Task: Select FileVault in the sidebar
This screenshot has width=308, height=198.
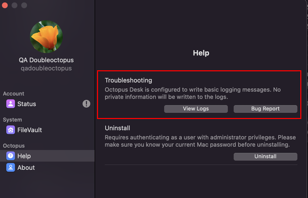Action: [x=47, y=130]
